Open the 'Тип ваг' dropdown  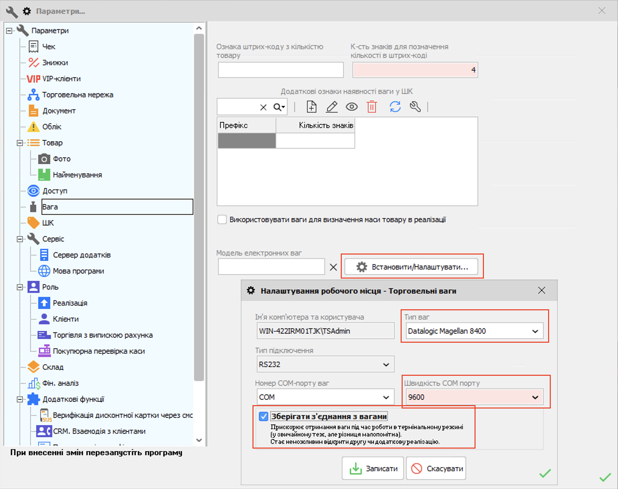pyautogui.click(x=535, y=331)
